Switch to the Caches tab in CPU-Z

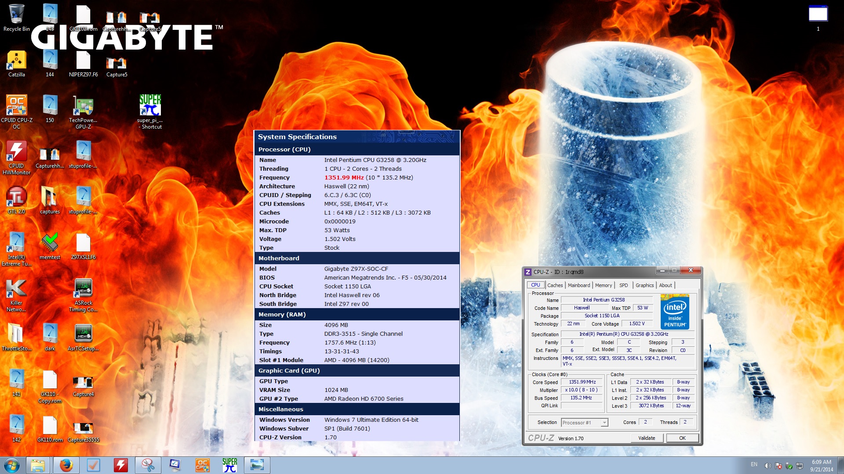(555, 285)
